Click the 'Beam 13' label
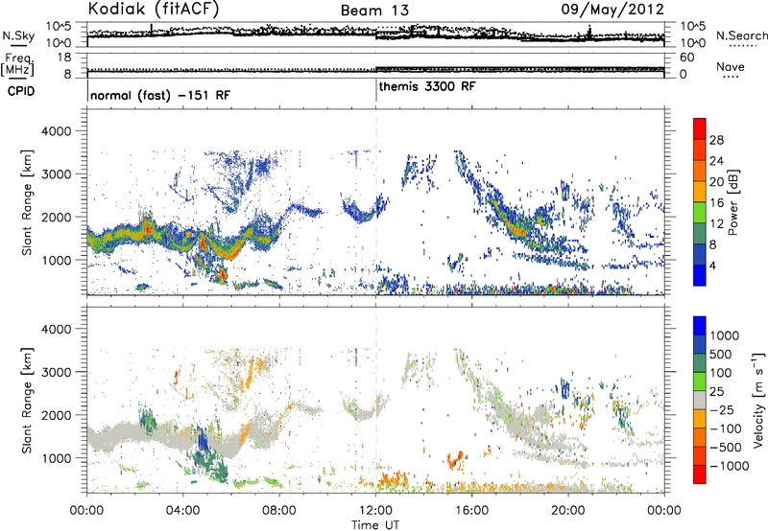768x531 pixels. click(374, 11)
